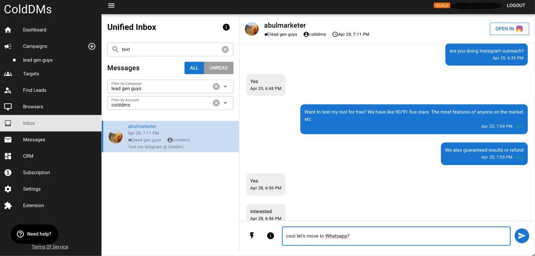The height and width of the screenshot is (256, 535).
Task: Add a new campaign with plus icon
Action: pos(92,46)
